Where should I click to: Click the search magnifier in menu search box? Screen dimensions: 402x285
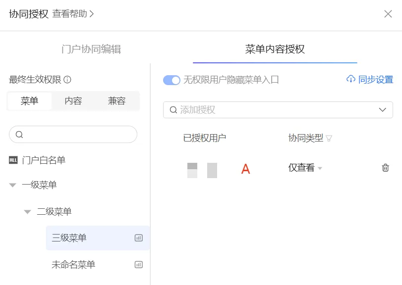(19, 135)
